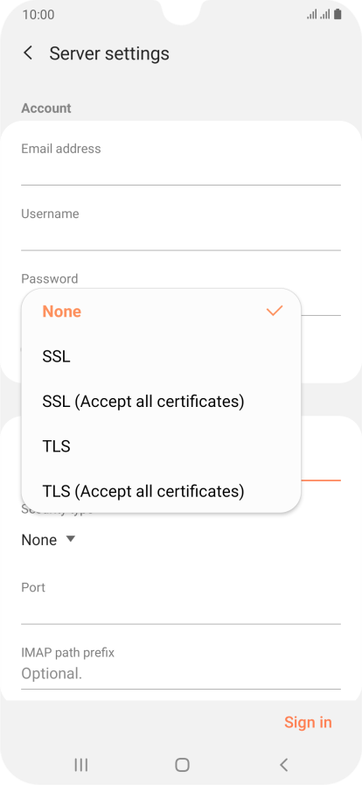Select TLS (Accept all certificates) option
Viewport: 362px width, 785px height.
click(x=161, y=491)
